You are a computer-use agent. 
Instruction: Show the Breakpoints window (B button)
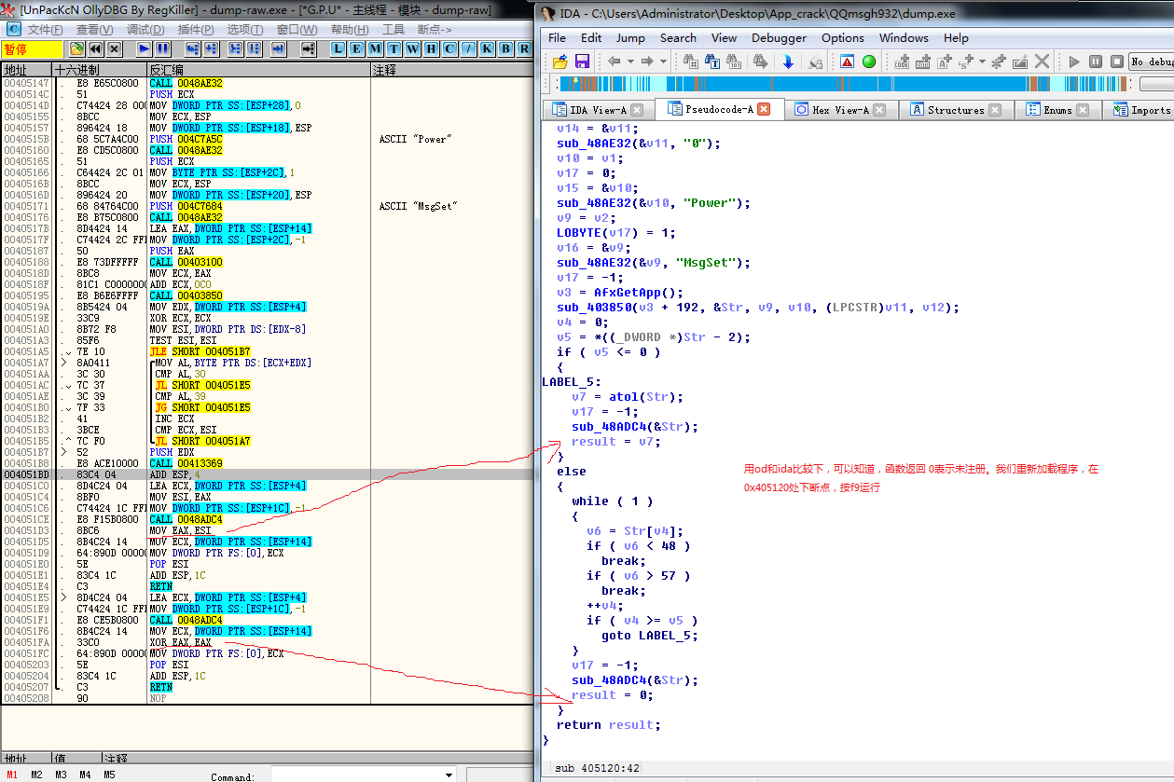tap(504, 48)
